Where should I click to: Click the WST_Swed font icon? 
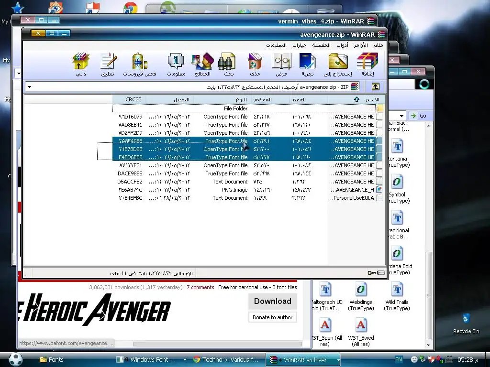[x=361, y=325]
